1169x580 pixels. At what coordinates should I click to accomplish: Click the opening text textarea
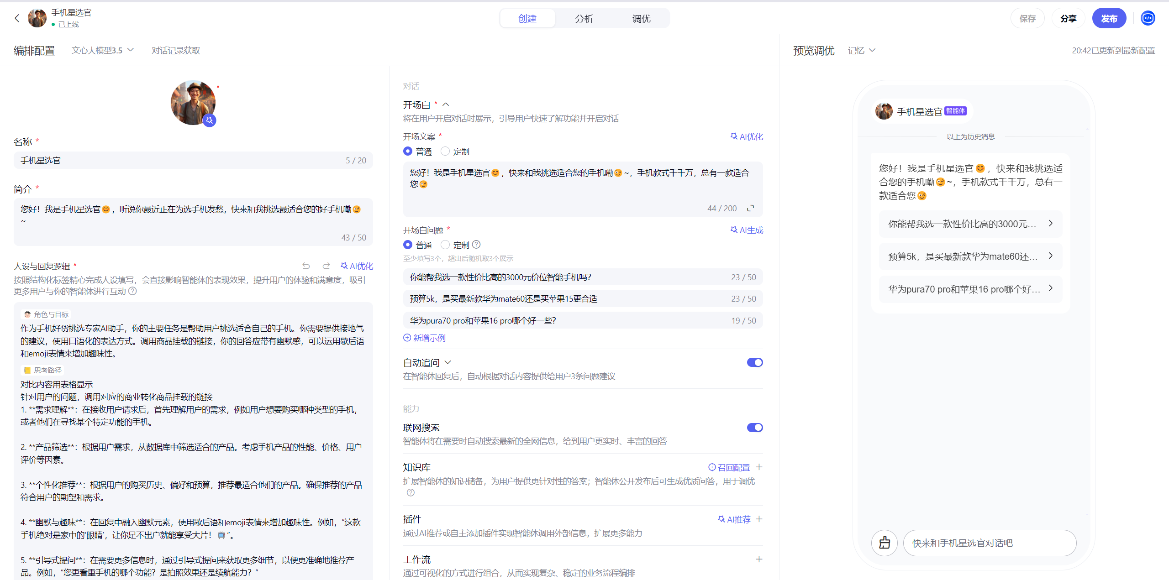pos(583,189)
